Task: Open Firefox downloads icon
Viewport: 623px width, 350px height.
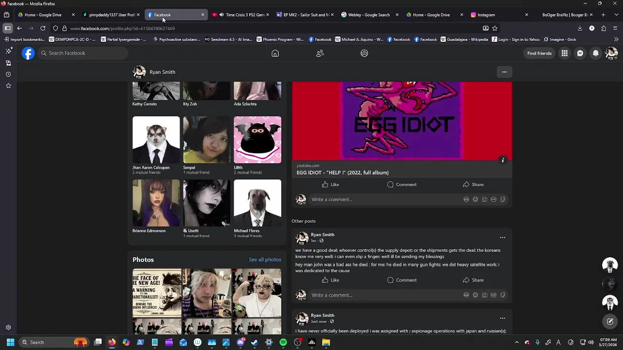Action: point(580,28)
